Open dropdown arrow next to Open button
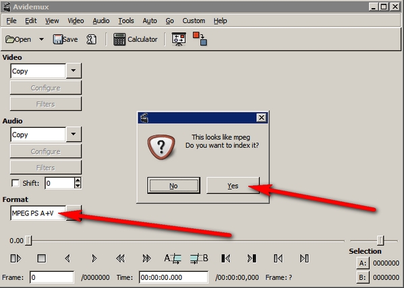 (41, 40)
